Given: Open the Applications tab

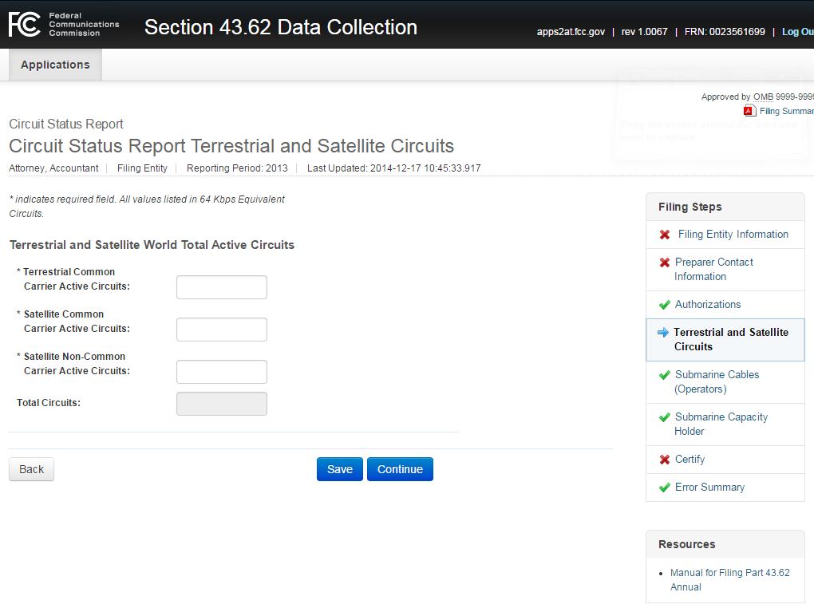Looking at the screenshot, I should point(55,65).
